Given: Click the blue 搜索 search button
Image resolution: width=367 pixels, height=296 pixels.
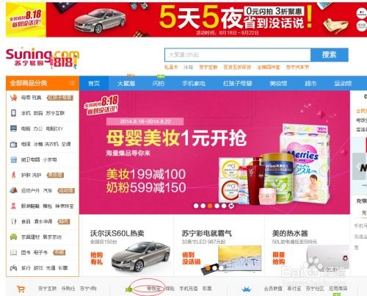Looking at the screenshot, I should point(330,54).
